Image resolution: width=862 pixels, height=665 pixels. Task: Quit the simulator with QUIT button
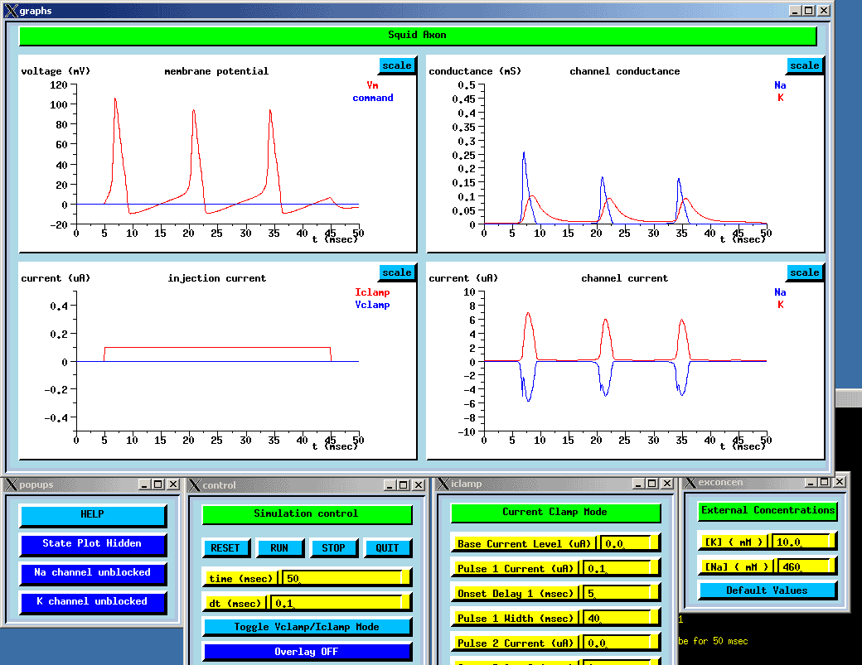click(387, 547)
